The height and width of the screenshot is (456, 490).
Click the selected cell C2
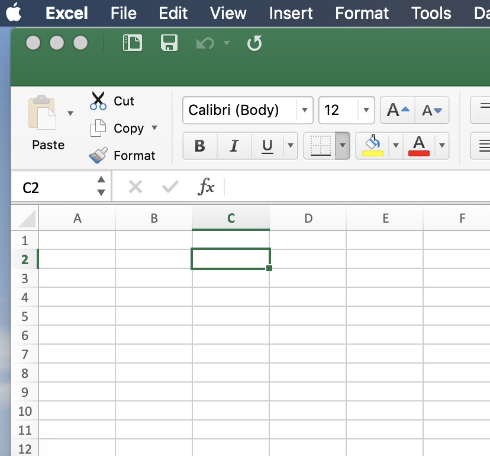coord(231,259)
